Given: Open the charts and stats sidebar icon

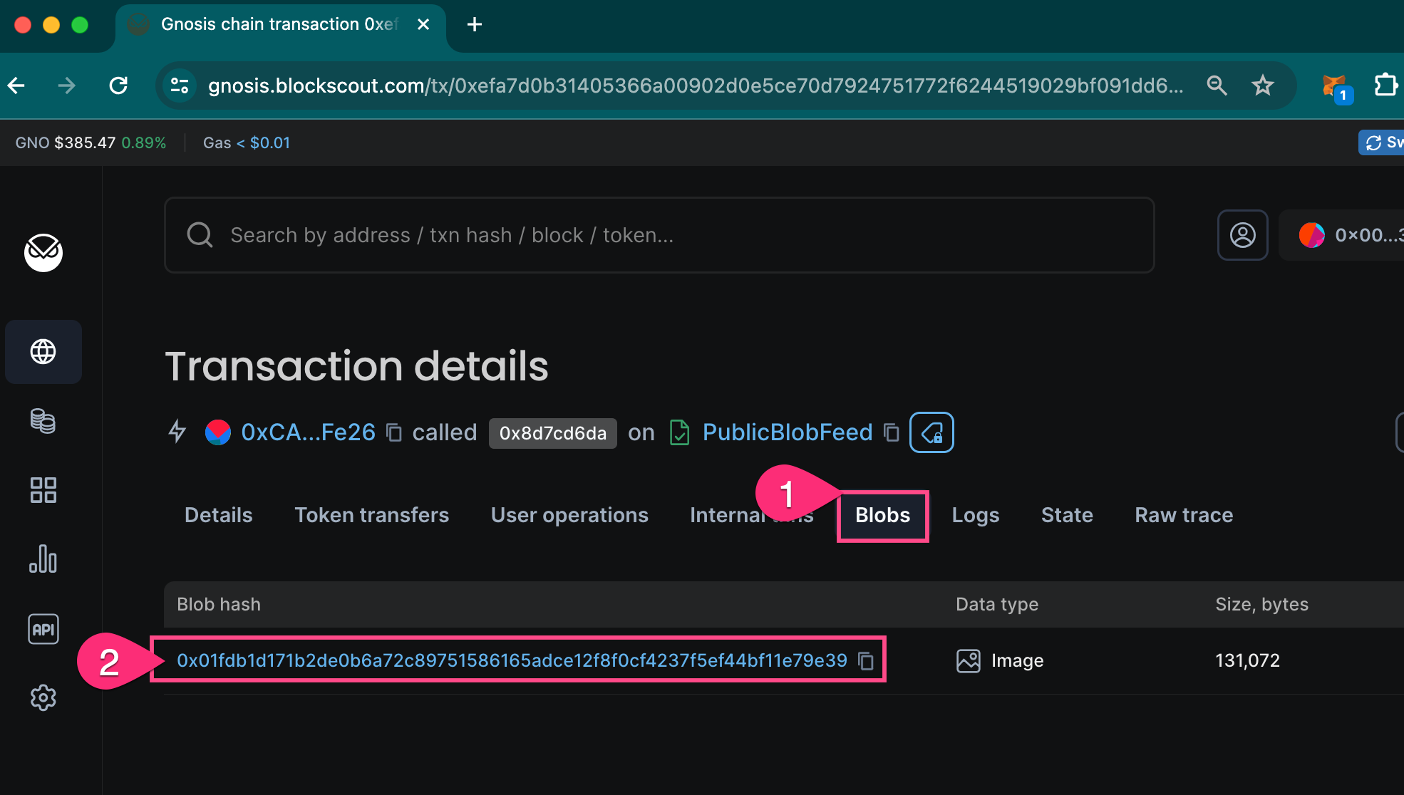Looking at the screenshot, I should click(43, 559).
